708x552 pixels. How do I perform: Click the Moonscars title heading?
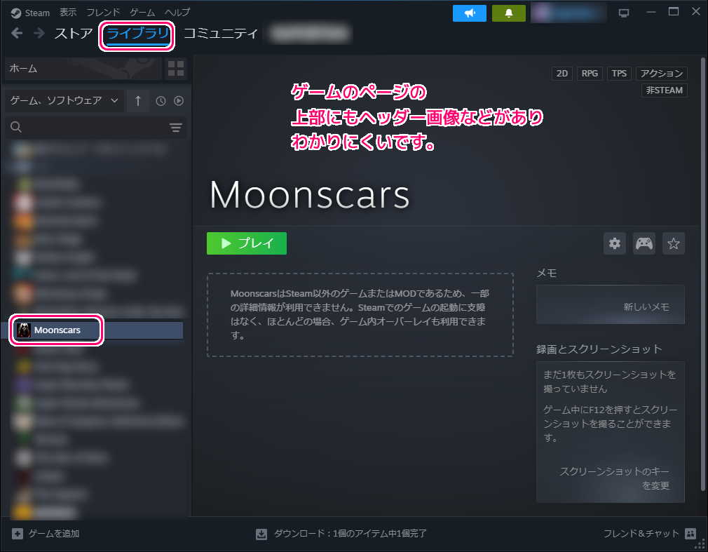coord(310,195)
